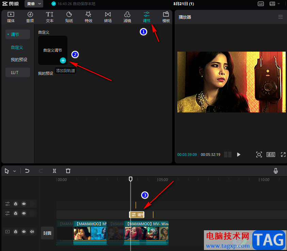Open the keyboard shortcuts icon

261,4
